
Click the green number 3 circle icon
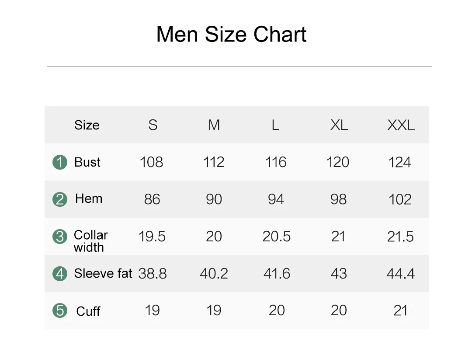click(x=60, y=237)
